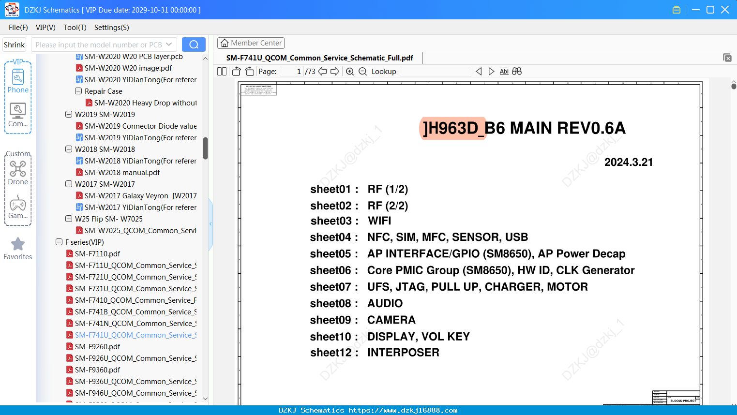
Task: Select the Drone category
Action: click(18, 173)
